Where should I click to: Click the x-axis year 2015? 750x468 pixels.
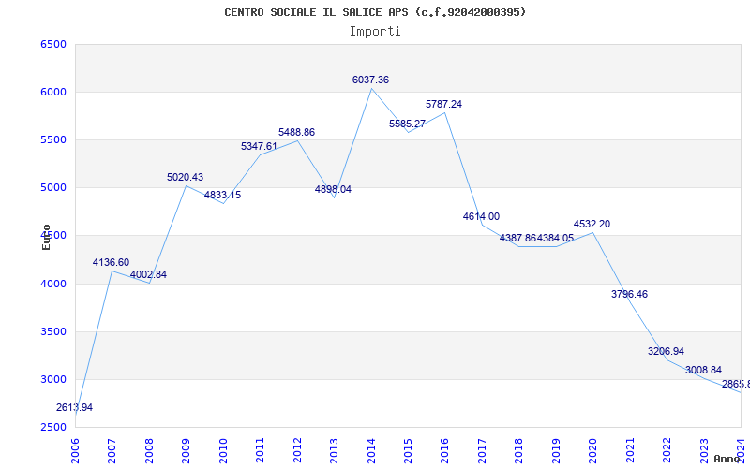click(x=408, y=451)
